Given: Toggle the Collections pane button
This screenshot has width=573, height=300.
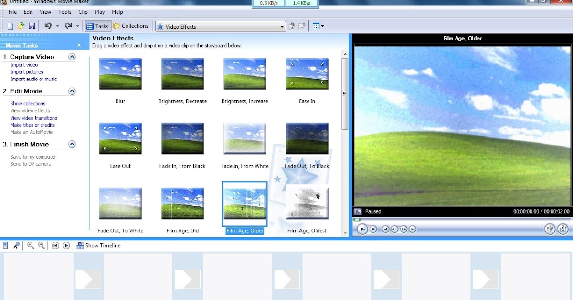Looking at the screenshot, I should tap(131, 26).
